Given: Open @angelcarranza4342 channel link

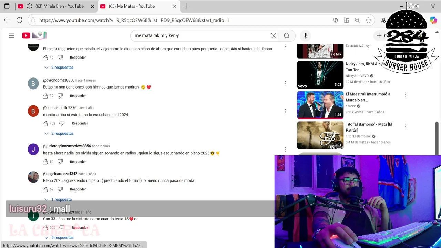Looking at the screenshot, I should (x=60, y=174).
